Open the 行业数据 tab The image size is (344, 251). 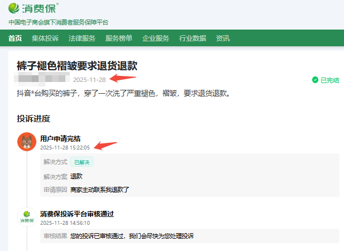pos(193,38)
